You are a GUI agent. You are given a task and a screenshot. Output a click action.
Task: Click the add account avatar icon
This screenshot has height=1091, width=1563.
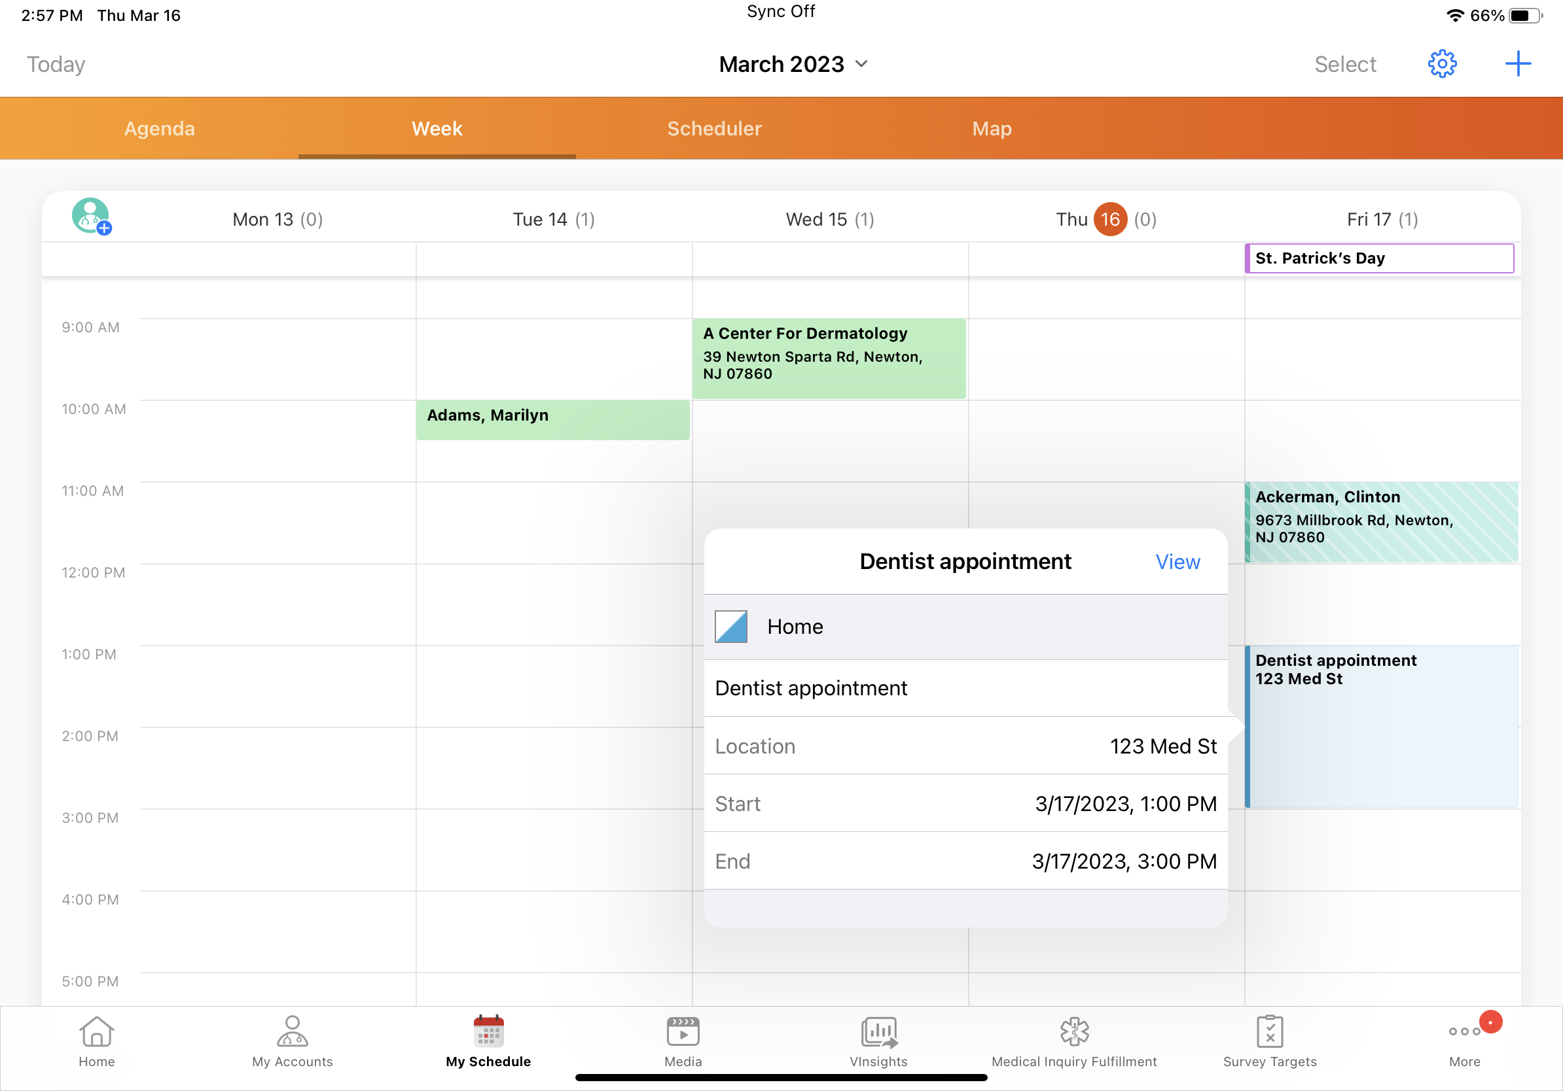[x=91, y=216]
